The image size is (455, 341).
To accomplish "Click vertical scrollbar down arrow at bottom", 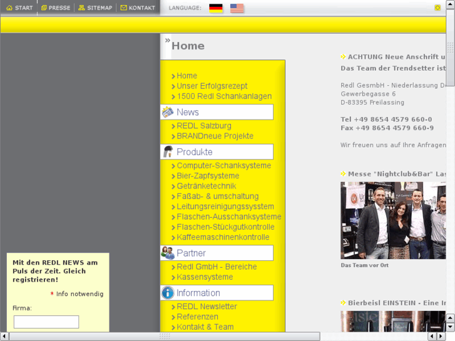I will 451,327.
